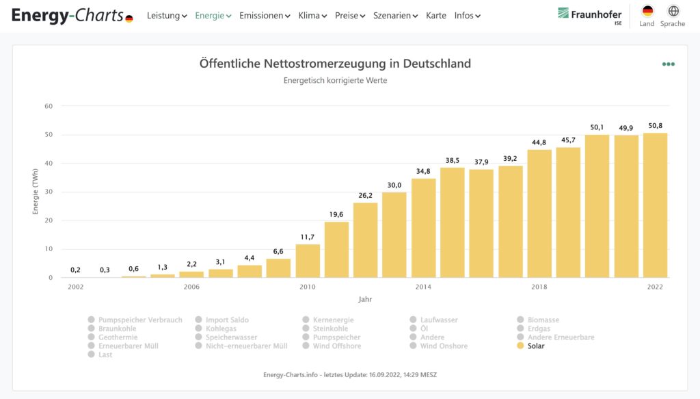
Task: Open the globe Sprache language selector
Action: 673,12
